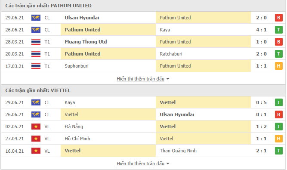Open the Ratchaburi team link
This screenshot has width=287, height=170.
tap(171, 54)
